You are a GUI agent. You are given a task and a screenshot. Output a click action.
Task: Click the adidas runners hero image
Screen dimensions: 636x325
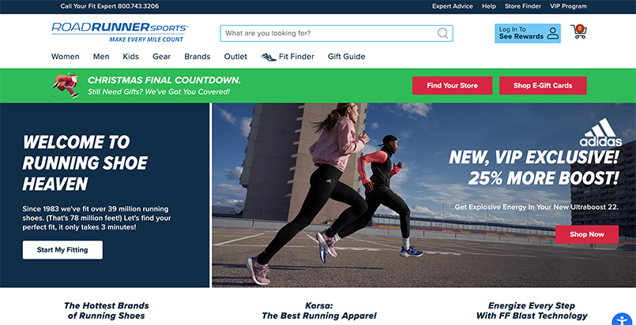[423, 195]
